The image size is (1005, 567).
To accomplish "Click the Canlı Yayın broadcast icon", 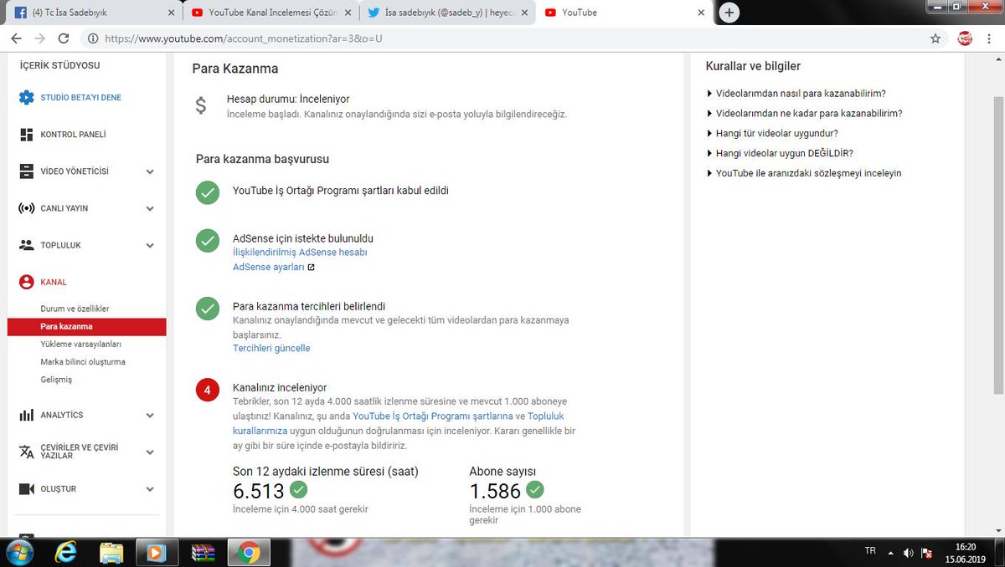I will pyautogui.click(x=26, y=208).
